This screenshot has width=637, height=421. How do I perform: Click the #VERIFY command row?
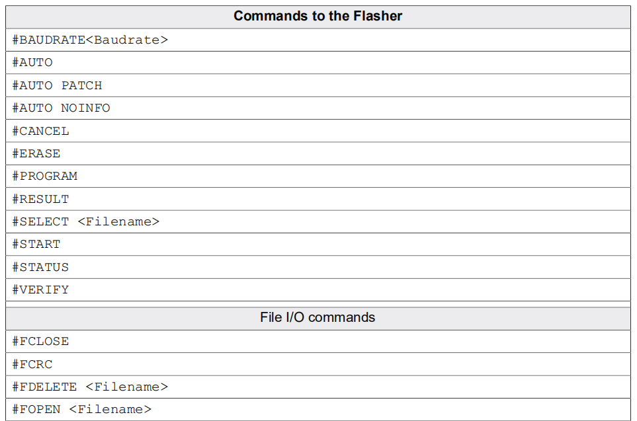tap(318, 290)
